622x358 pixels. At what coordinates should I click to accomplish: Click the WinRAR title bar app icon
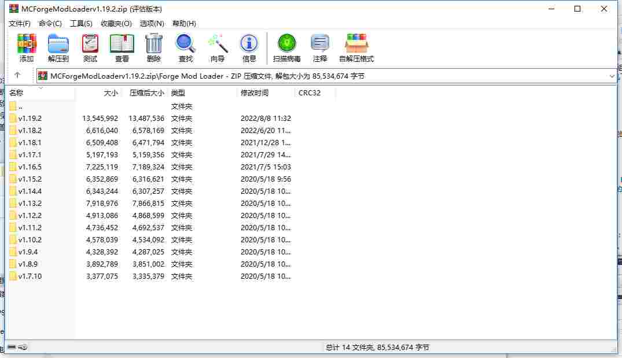click(x=14, y=8)
